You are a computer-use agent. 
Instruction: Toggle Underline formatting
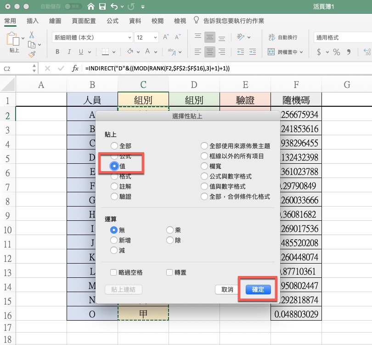click(x=81, y=52)
